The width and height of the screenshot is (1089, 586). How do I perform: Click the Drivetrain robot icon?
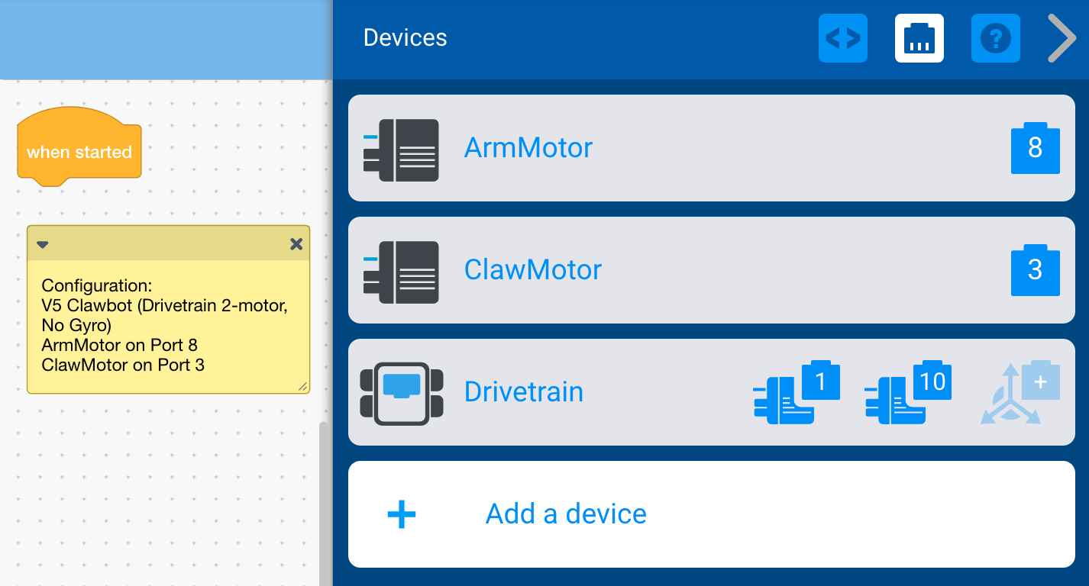click(402, 392)
